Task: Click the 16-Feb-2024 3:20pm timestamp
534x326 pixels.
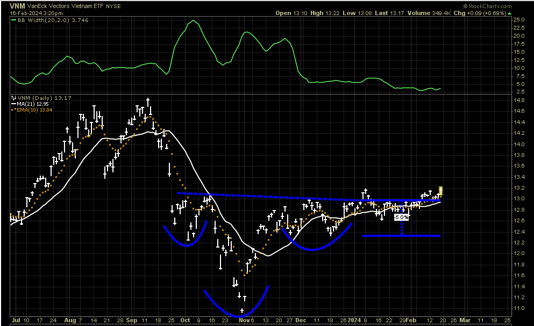Action: [x=36, y=13]
